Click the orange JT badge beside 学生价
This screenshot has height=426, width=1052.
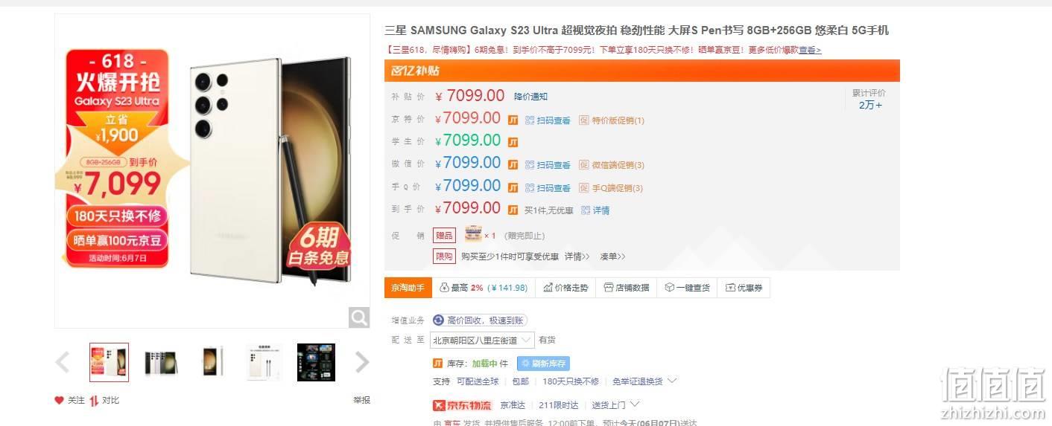(513, 142)
